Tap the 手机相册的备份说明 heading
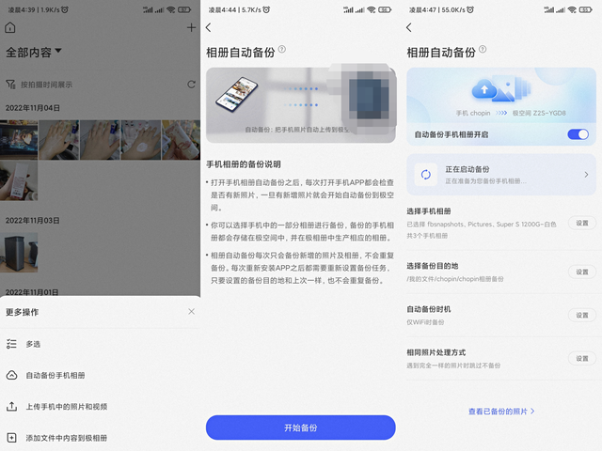602x451 pixels. pyautogui.click(x=244, y=164)
